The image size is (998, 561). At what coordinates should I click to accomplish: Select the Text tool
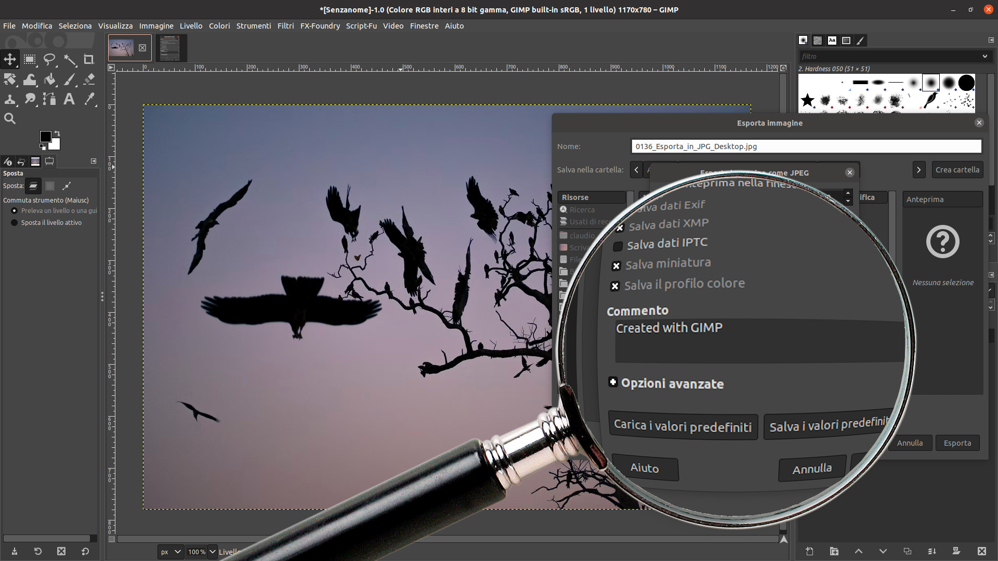pyautogui.click(x=69, y=99)
